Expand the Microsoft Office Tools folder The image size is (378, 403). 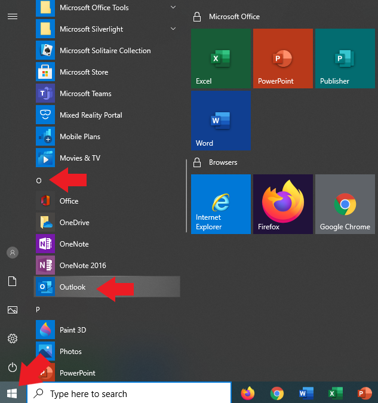click(x=107, y=8)
